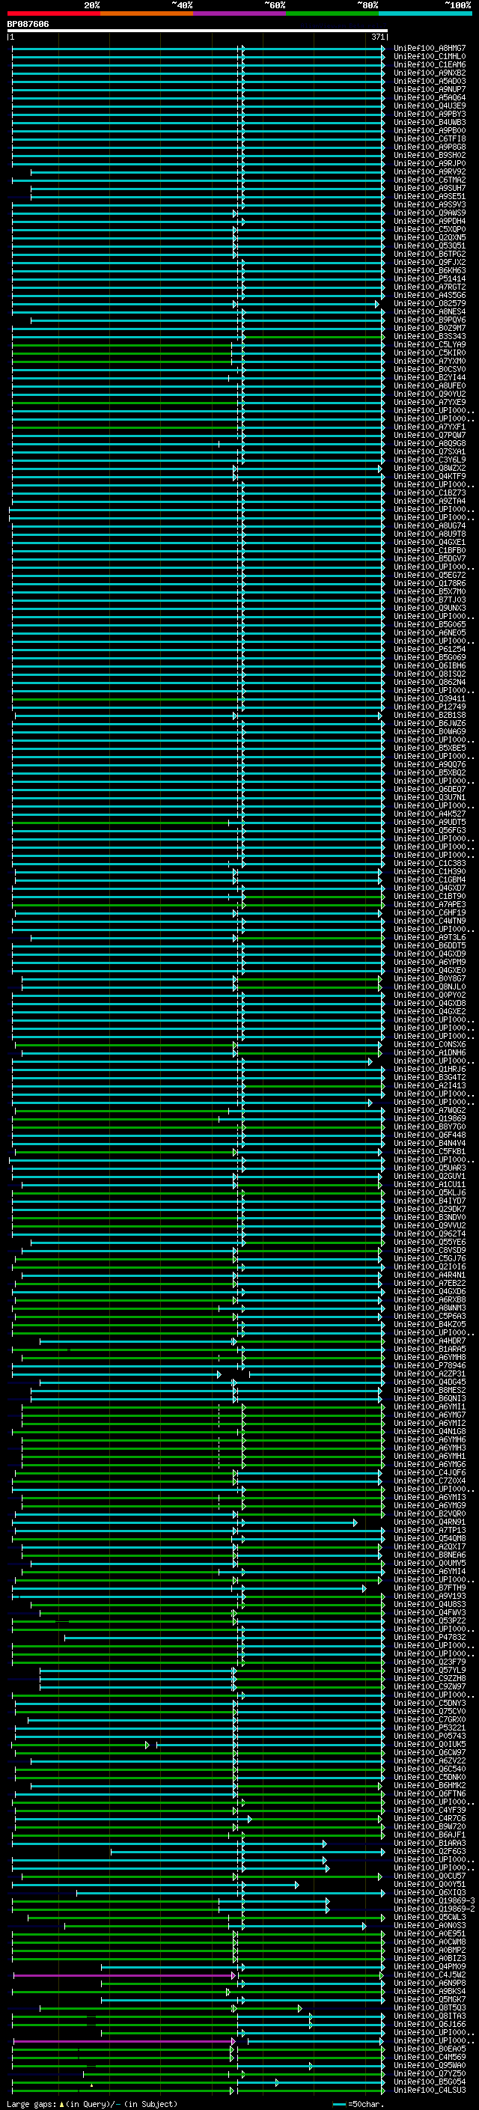
Task: Select the UniRef100_C5P6A3 label
Action: 429,1317
